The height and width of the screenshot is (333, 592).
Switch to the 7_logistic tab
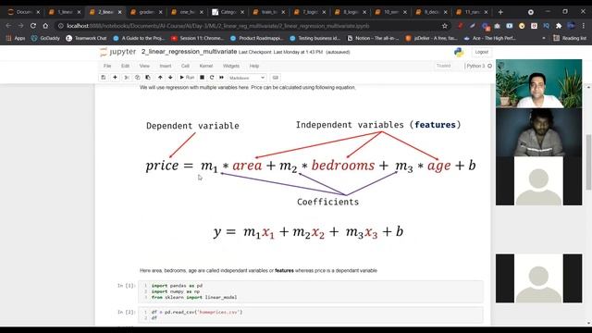tap(309, 12)
